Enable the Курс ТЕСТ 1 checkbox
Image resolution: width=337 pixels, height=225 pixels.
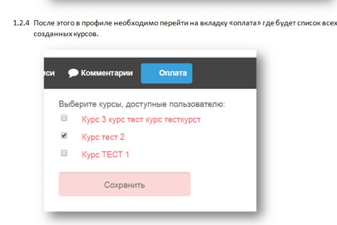(x=65, y=153)
